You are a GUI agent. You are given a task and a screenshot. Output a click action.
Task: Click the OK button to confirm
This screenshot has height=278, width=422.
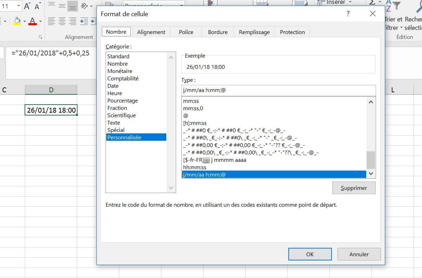point(310,254)
